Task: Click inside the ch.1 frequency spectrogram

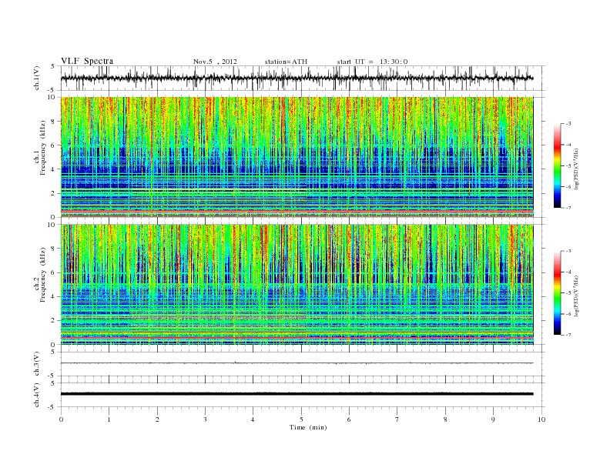Action: tap(297, 157)
